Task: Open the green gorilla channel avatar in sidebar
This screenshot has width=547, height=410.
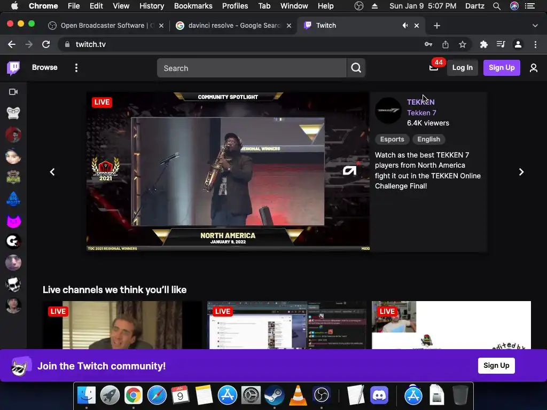Action: 13,177
